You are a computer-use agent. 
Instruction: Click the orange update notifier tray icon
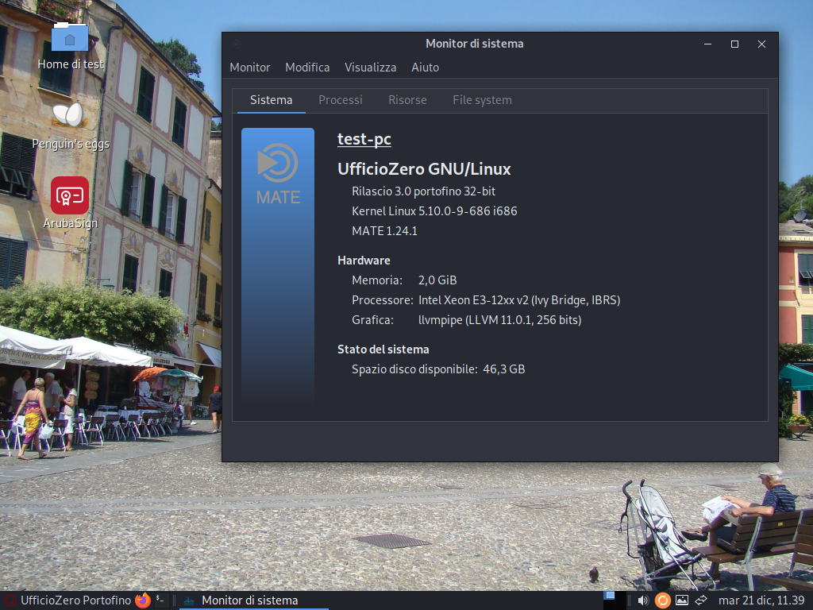[662, 600]
